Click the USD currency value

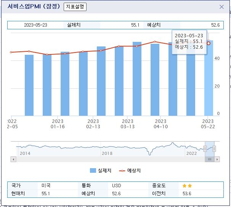(x=117, y=186)
